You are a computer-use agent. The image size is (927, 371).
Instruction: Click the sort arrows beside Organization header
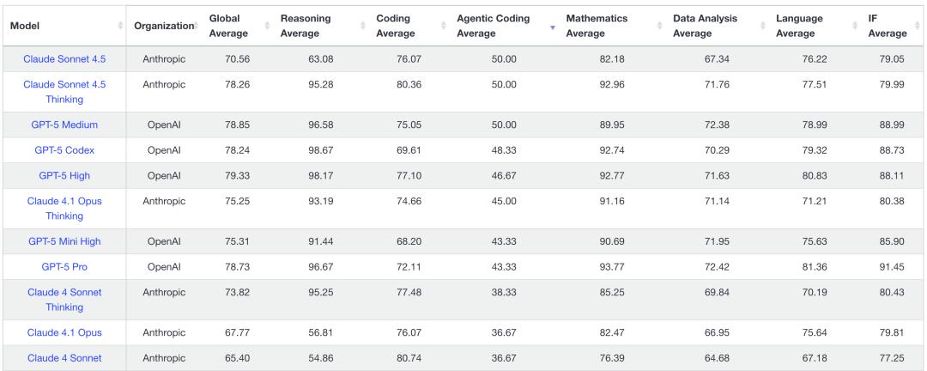pos(195,27)
